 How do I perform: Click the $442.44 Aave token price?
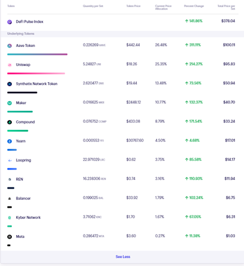pos(133,45)
